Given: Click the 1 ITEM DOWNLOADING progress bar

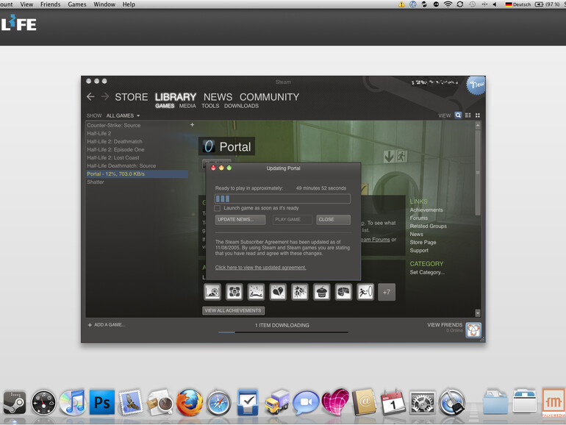Looking at the screenshot, I should pos(283,332).
